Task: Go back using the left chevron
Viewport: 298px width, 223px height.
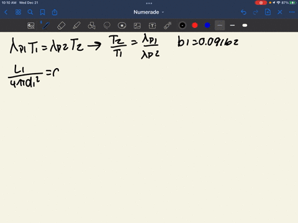Action: (6, 12)
